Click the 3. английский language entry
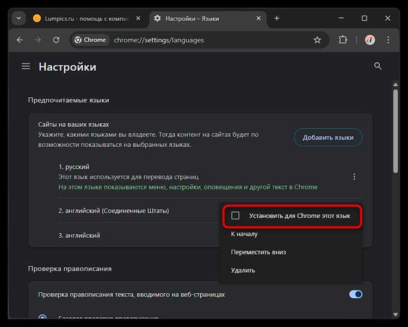 (79, 235)
